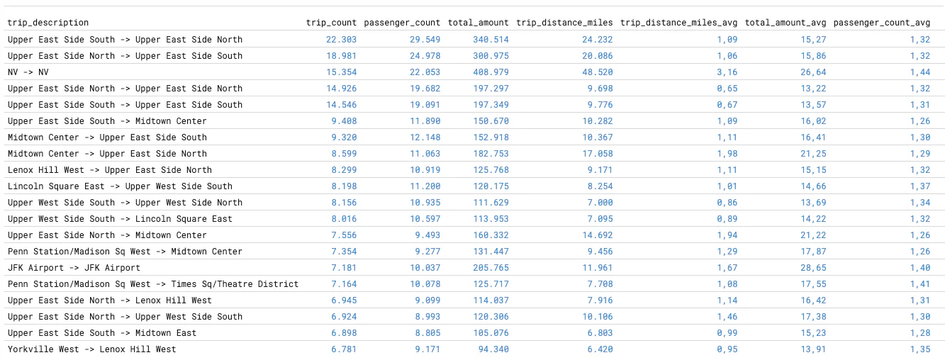Click total_amount_avg value 21,25
This screenshot has width=945, height=360.
pos(813,154)
